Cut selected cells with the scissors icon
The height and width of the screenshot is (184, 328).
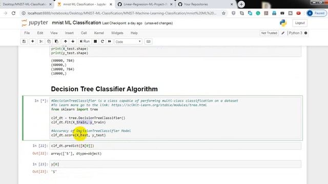(41, 41)
